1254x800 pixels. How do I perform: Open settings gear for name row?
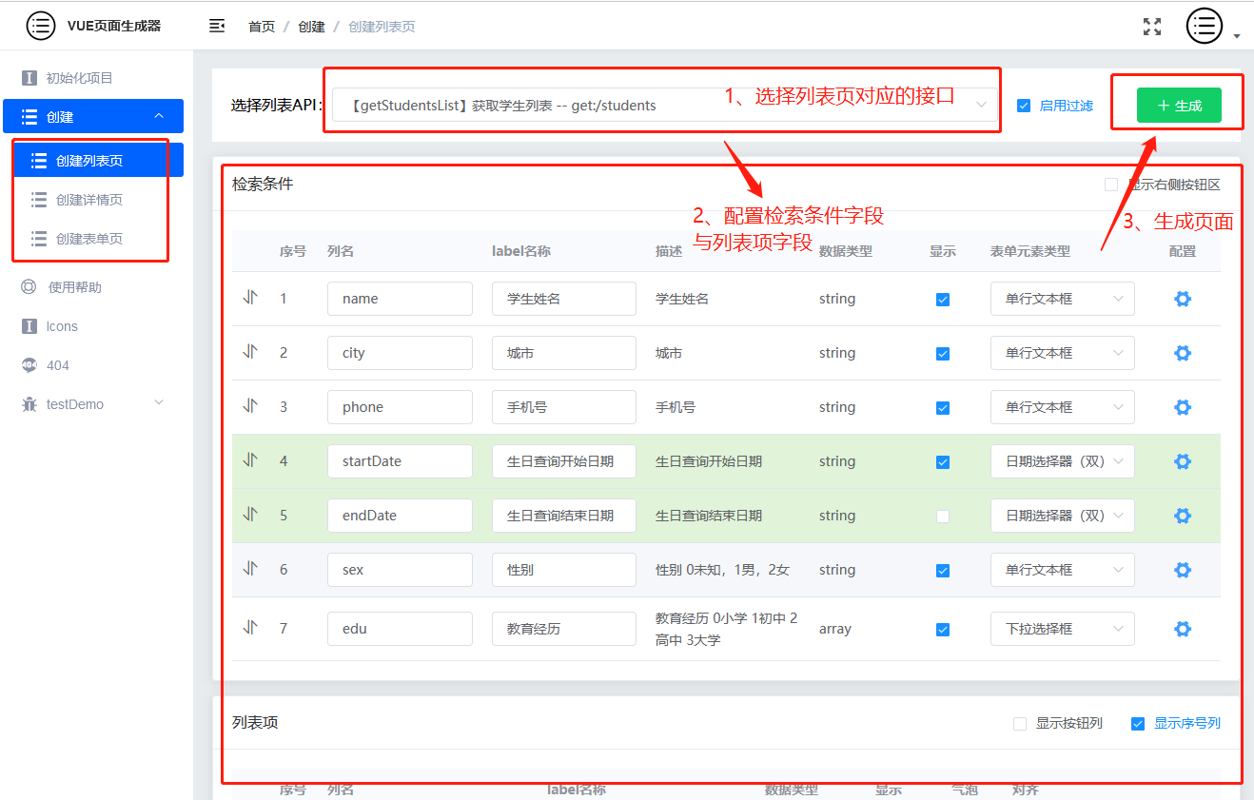(x=1183, y=299)
